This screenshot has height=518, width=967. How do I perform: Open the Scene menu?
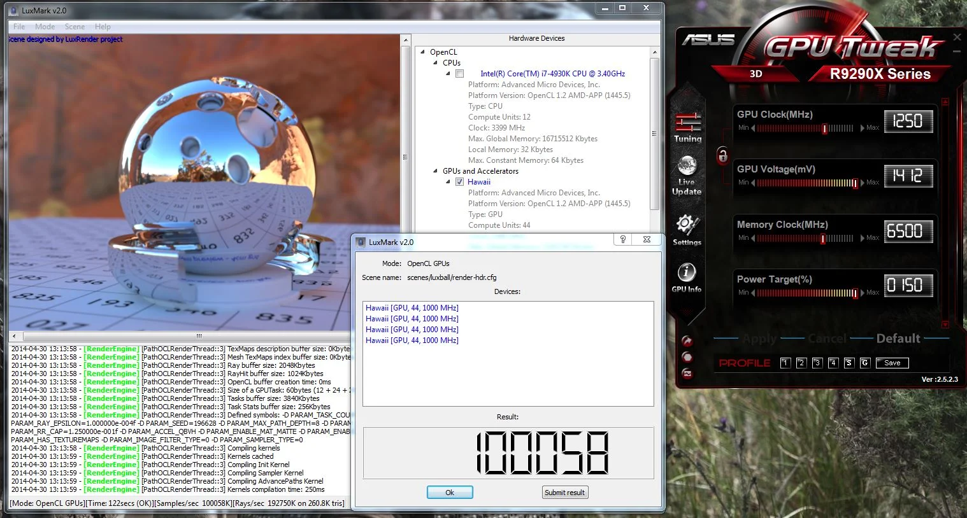75,27
